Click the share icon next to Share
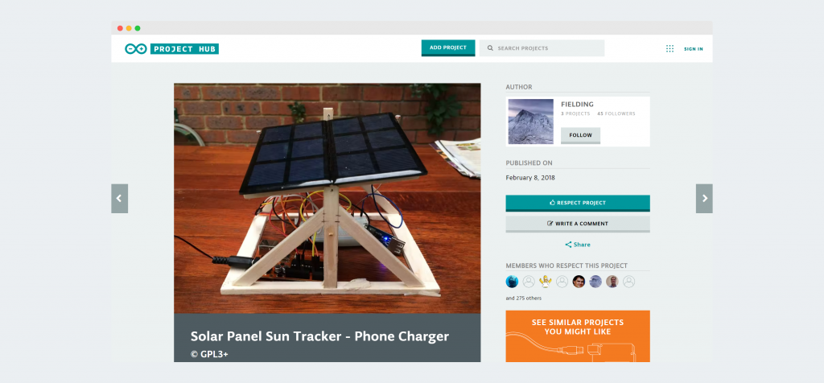The image size is (824, 383). 568,245
